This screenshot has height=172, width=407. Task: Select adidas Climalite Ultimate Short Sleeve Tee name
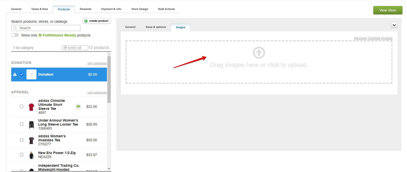[x=51, y=105]
